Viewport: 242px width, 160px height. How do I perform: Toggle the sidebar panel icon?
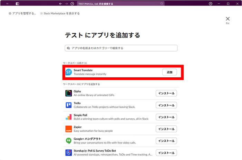coord(17,4)
